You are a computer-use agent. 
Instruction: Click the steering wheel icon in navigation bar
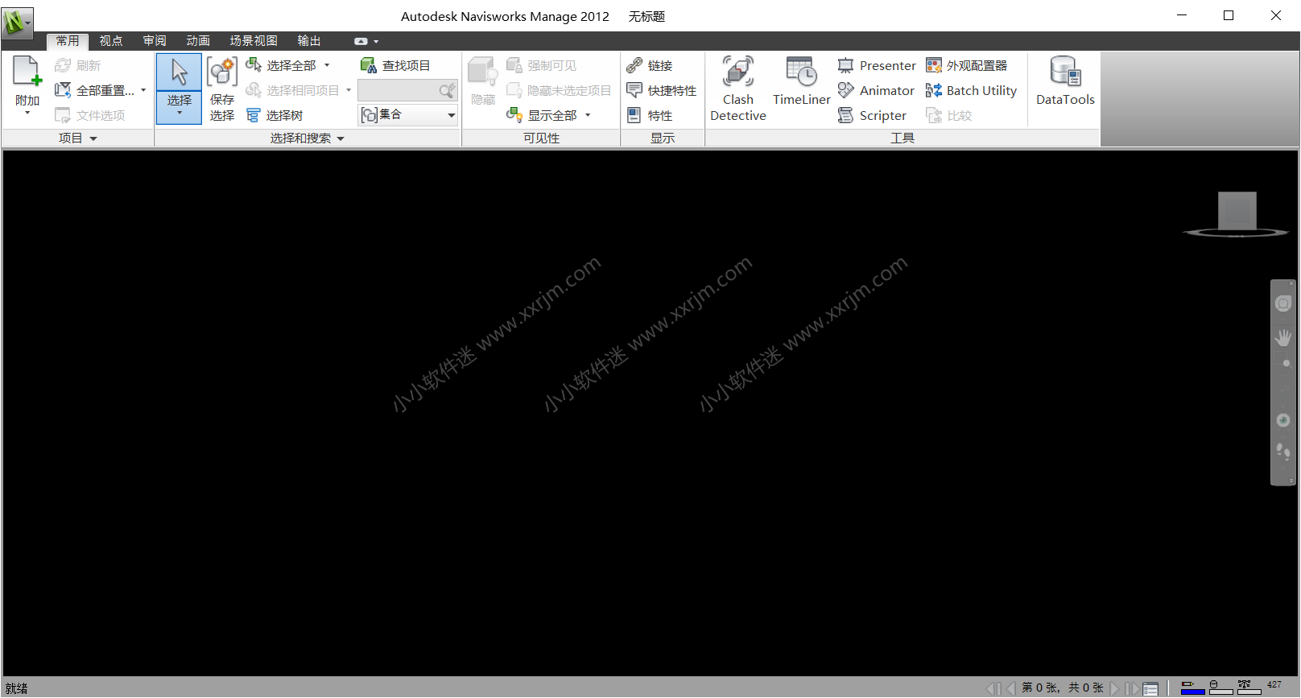(1283, 304)
